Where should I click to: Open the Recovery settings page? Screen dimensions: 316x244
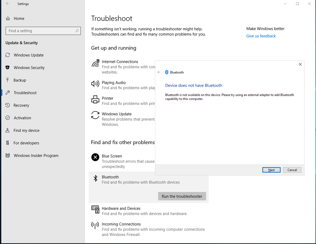click(x=21, y=105)
